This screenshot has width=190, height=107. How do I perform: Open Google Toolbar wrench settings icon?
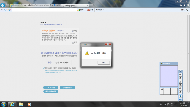tap(187, 10)
